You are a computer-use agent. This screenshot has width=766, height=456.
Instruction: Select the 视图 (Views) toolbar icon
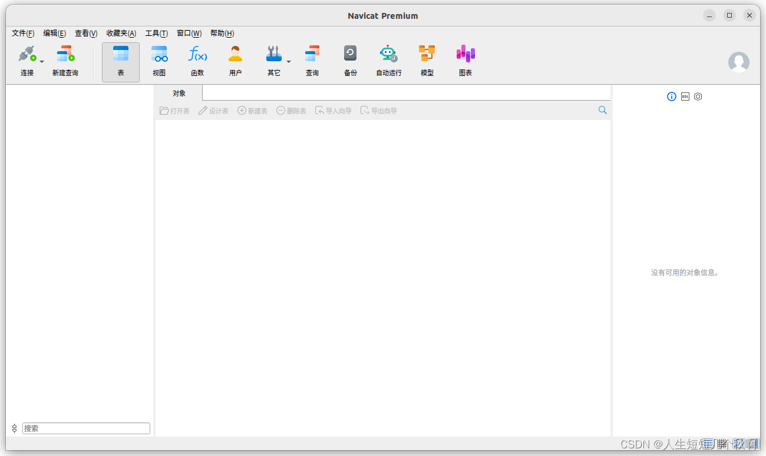pos(159,61)
